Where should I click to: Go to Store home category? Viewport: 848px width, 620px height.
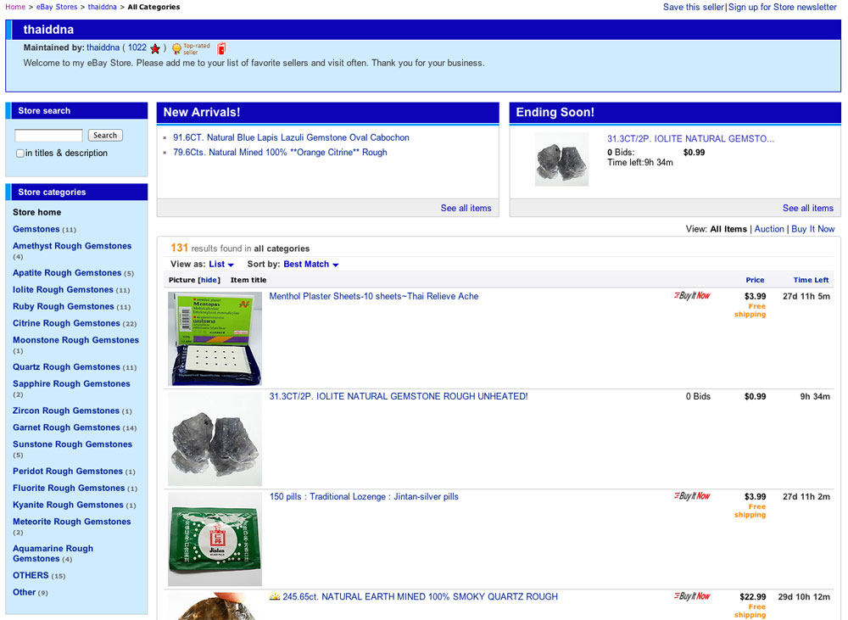(x=36, y=212)
